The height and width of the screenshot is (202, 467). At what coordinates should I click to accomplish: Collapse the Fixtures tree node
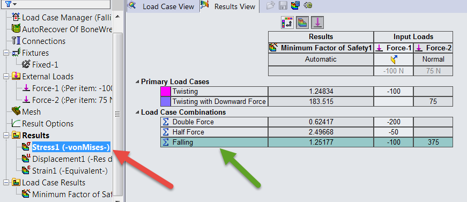[6, 53]
